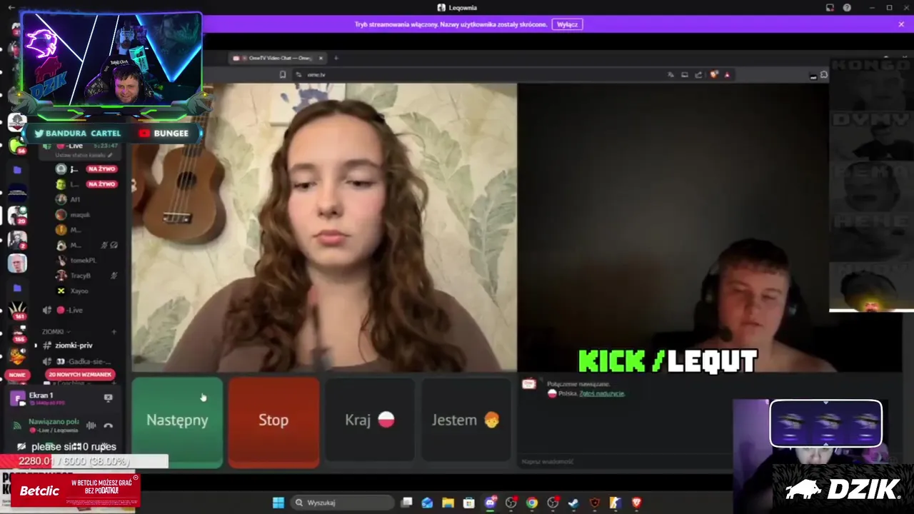Click the Zgłoś nadużycie report link
Image resolution: width=914 pixels, height=514 pixels.
pos(602,393)
